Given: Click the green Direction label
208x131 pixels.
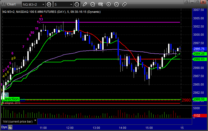Looking at the screenshot, I should point(11,99).
